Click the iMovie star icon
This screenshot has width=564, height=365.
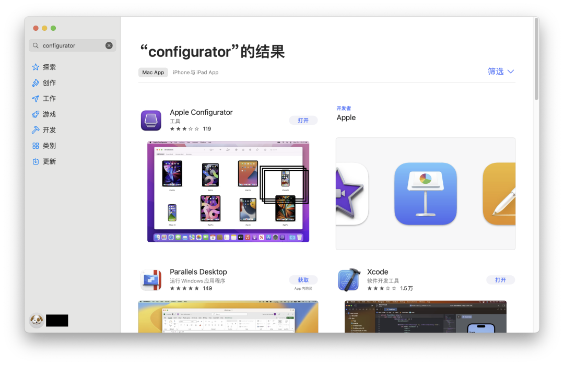click(351, 194)
